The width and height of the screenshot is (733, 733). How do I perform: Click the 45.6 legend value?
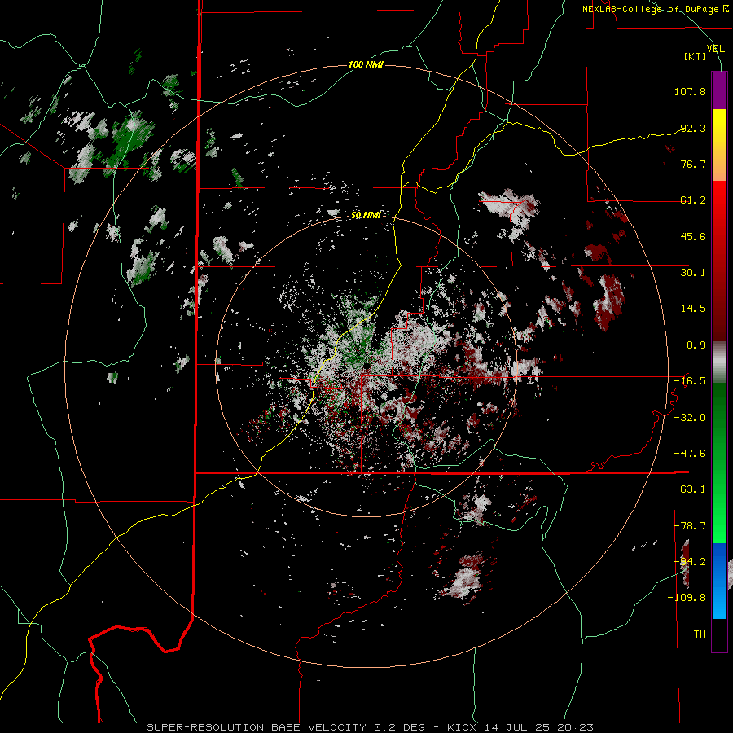click(x=693, y=236)
